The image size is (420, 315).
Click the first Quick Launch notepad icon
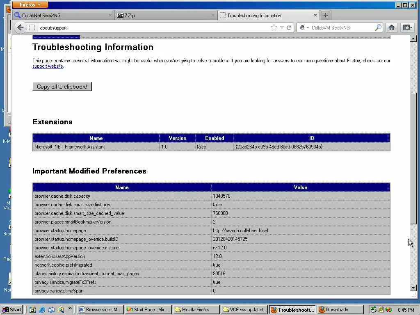coord(33,310)
